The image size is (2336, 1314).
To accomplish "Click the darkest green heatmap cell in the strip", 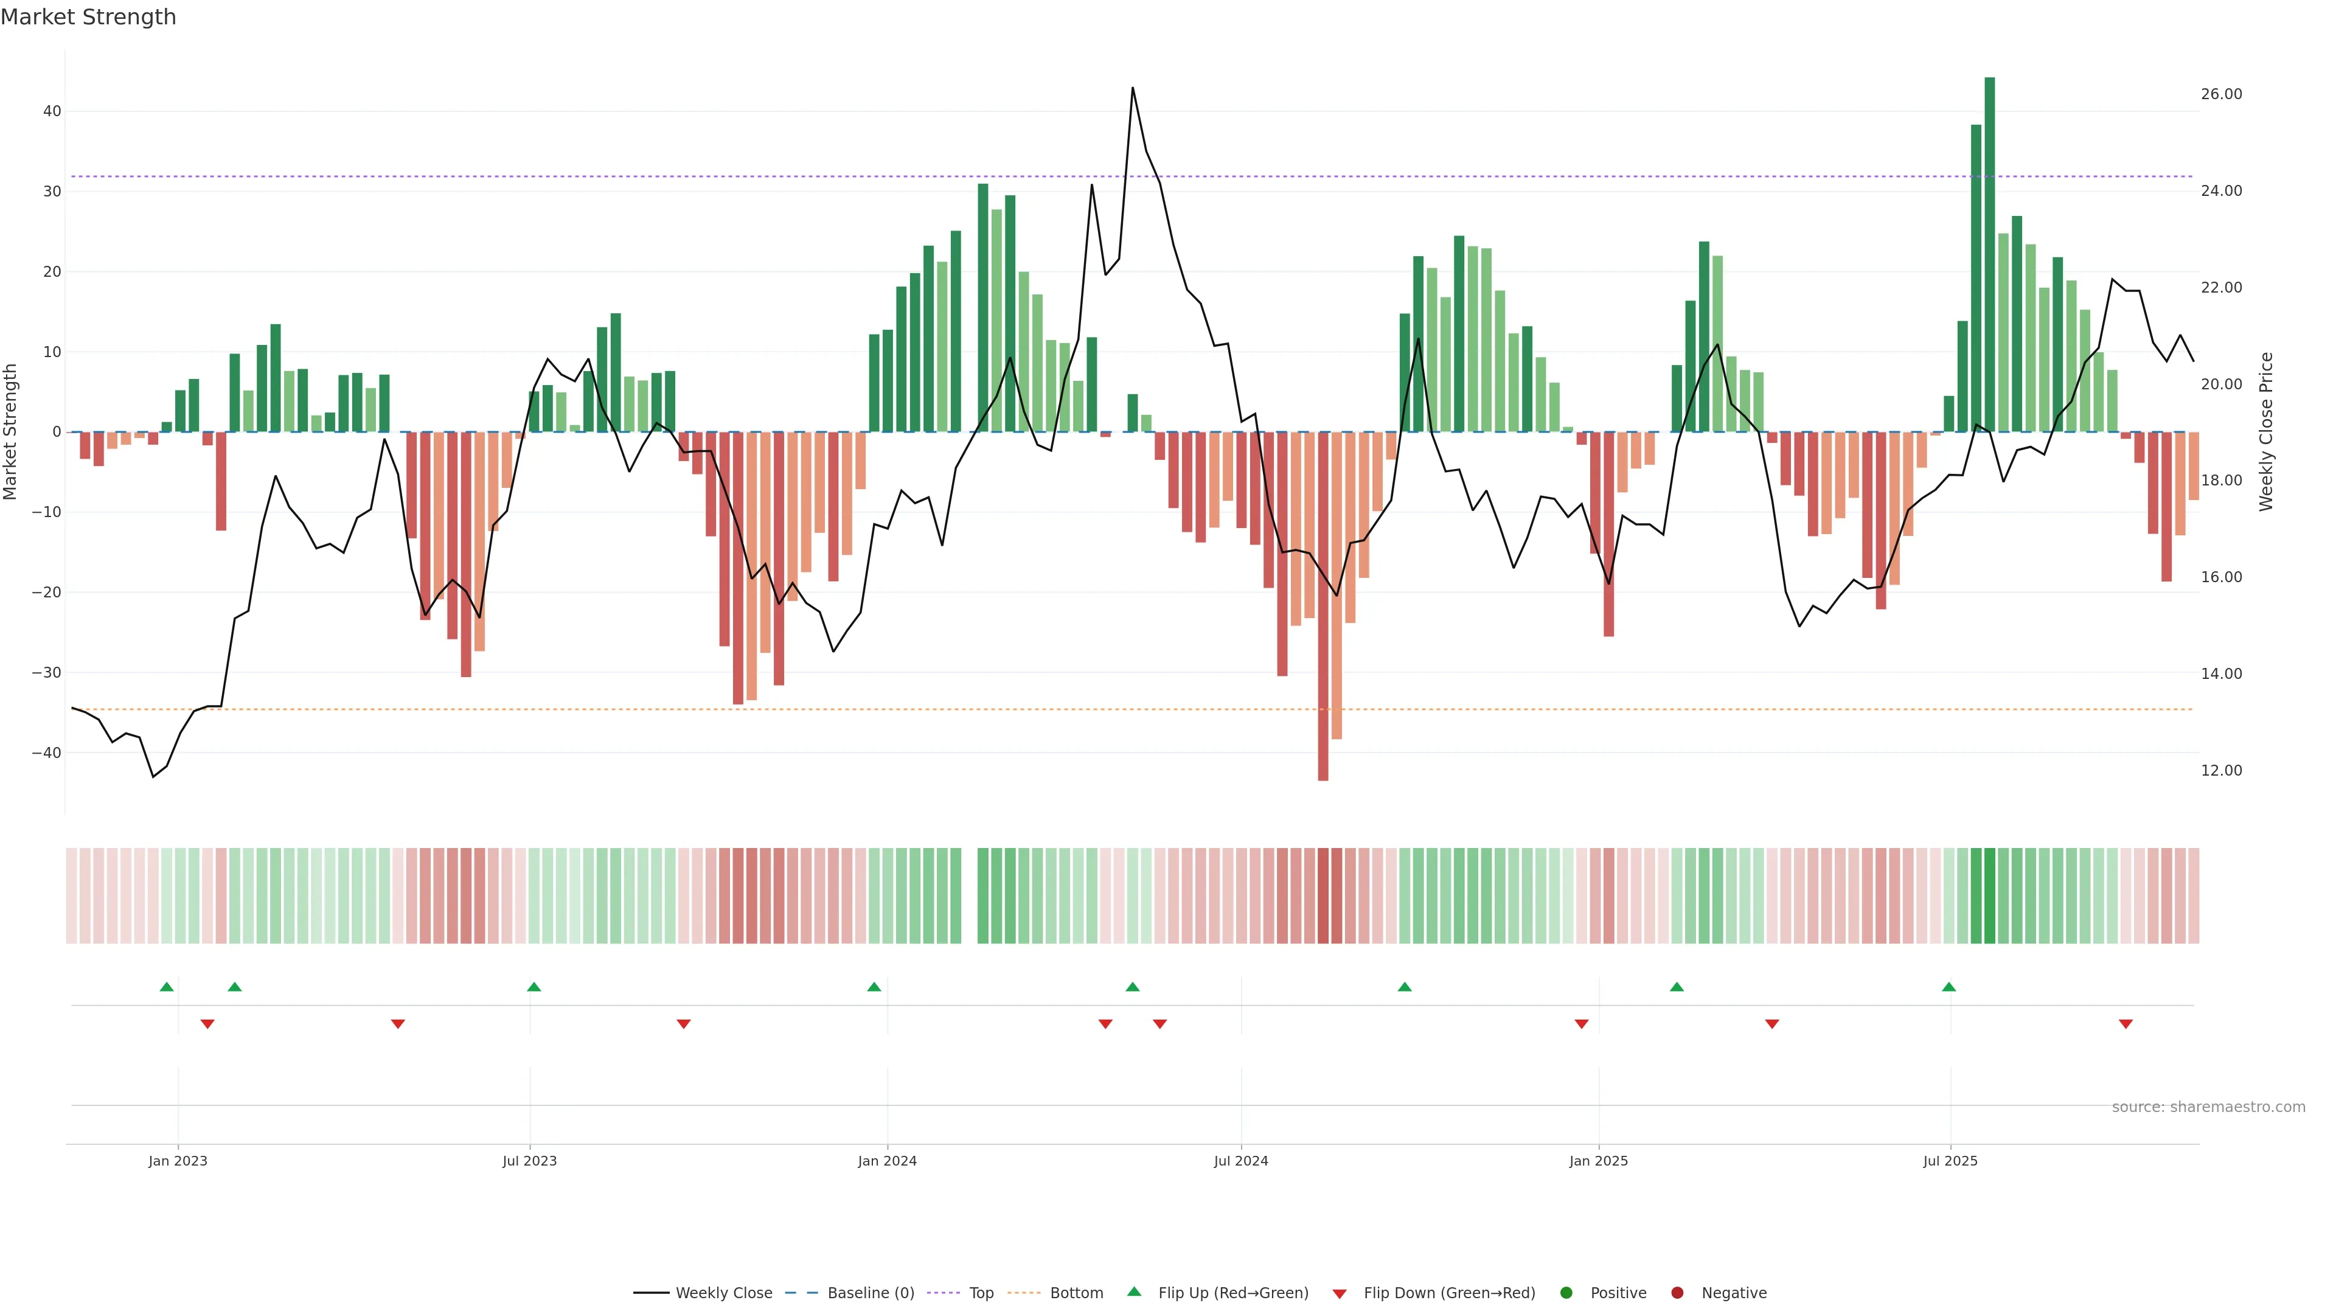I will tap(1990, 895).
